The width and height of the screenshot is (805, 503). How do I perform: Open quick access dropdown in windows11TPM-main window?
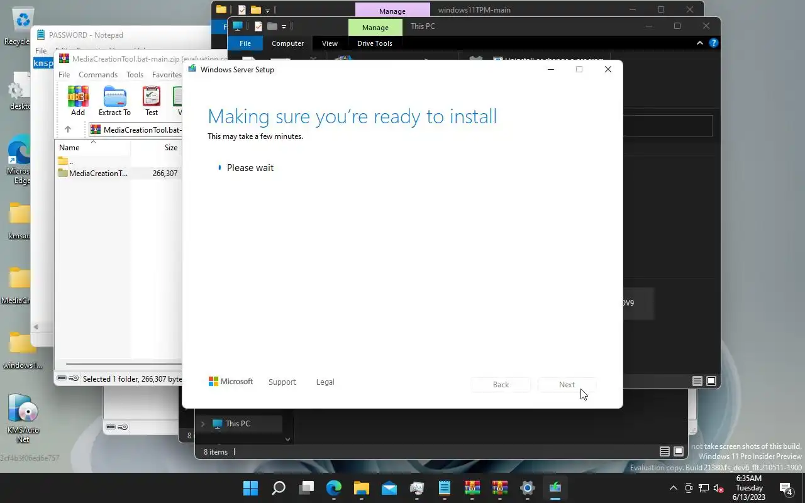point(267,10)
